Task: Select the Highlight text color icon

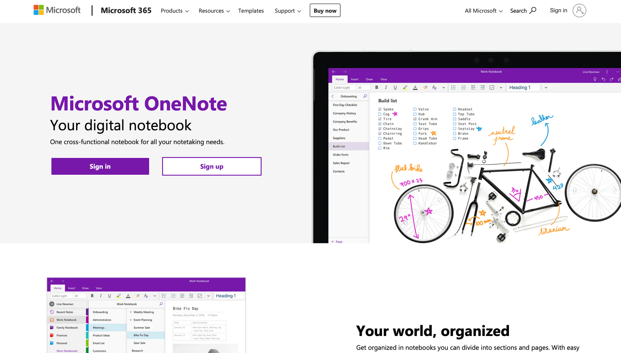Action: click(x=405, y=87)
